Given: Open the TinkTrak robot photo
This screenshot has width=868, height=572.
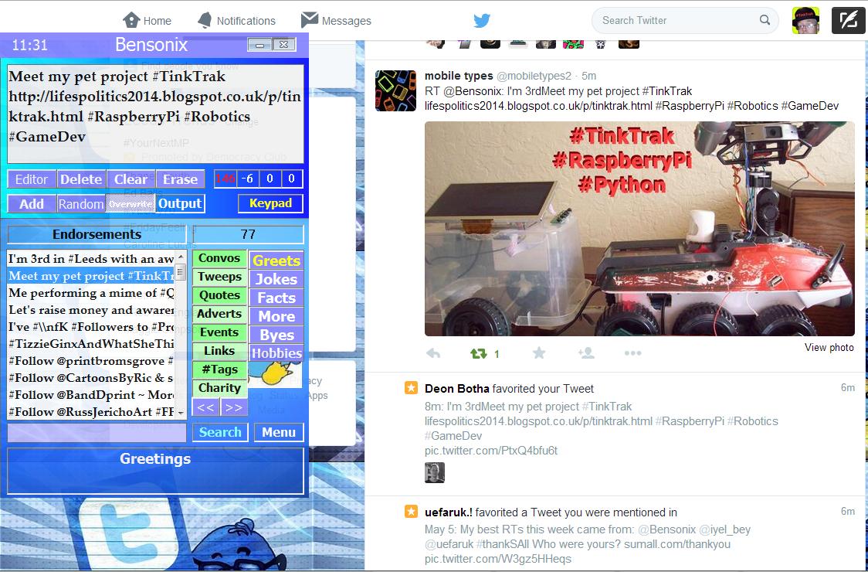Looking at the screenshot, I should (639, 229).
